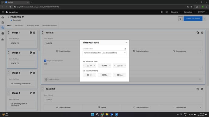Delete Stage 2
Image resolution: width=209 pixels, height=117 pixels.
34,53
